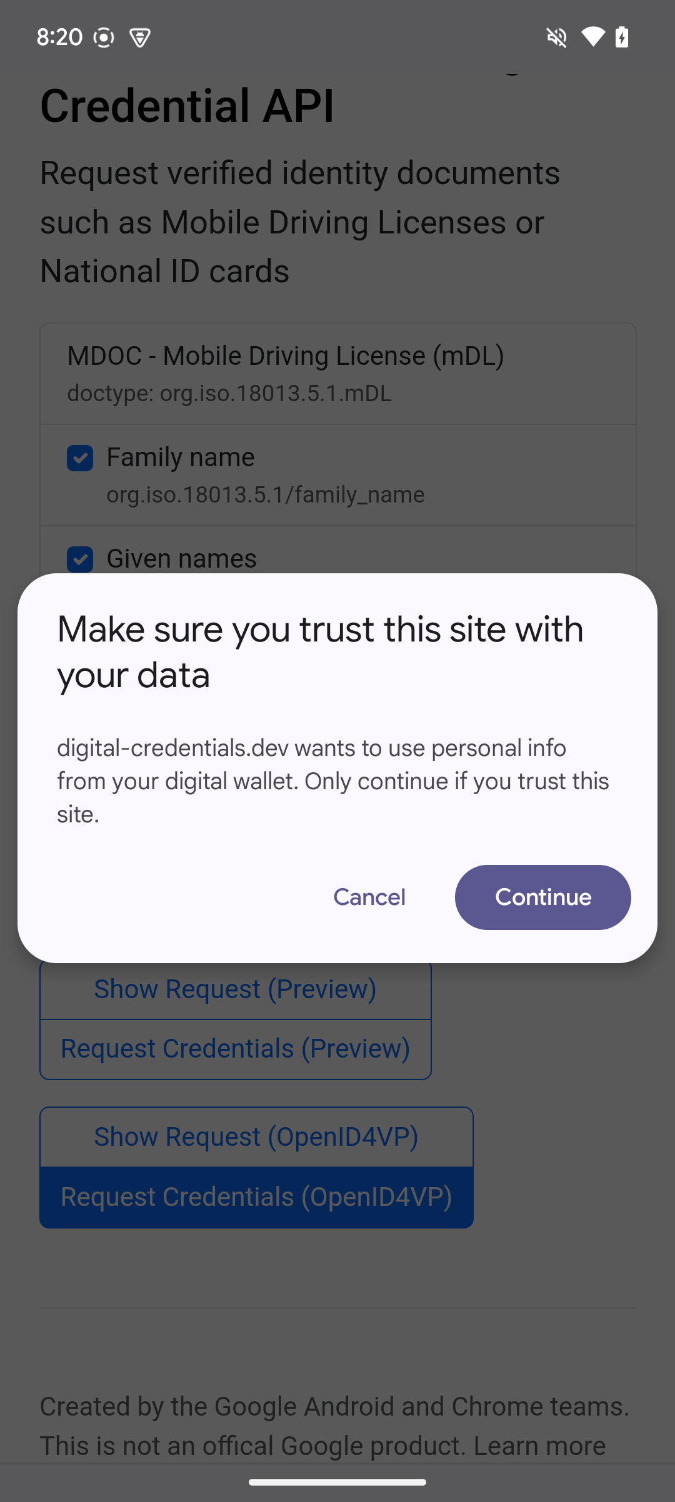Tap Request Credentials (Preview)

[235, 1048]
